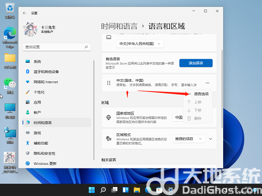The image size is (262, 196).
Task: Open 蓝牙和其他设备 category
Action: tap(56, 72)
